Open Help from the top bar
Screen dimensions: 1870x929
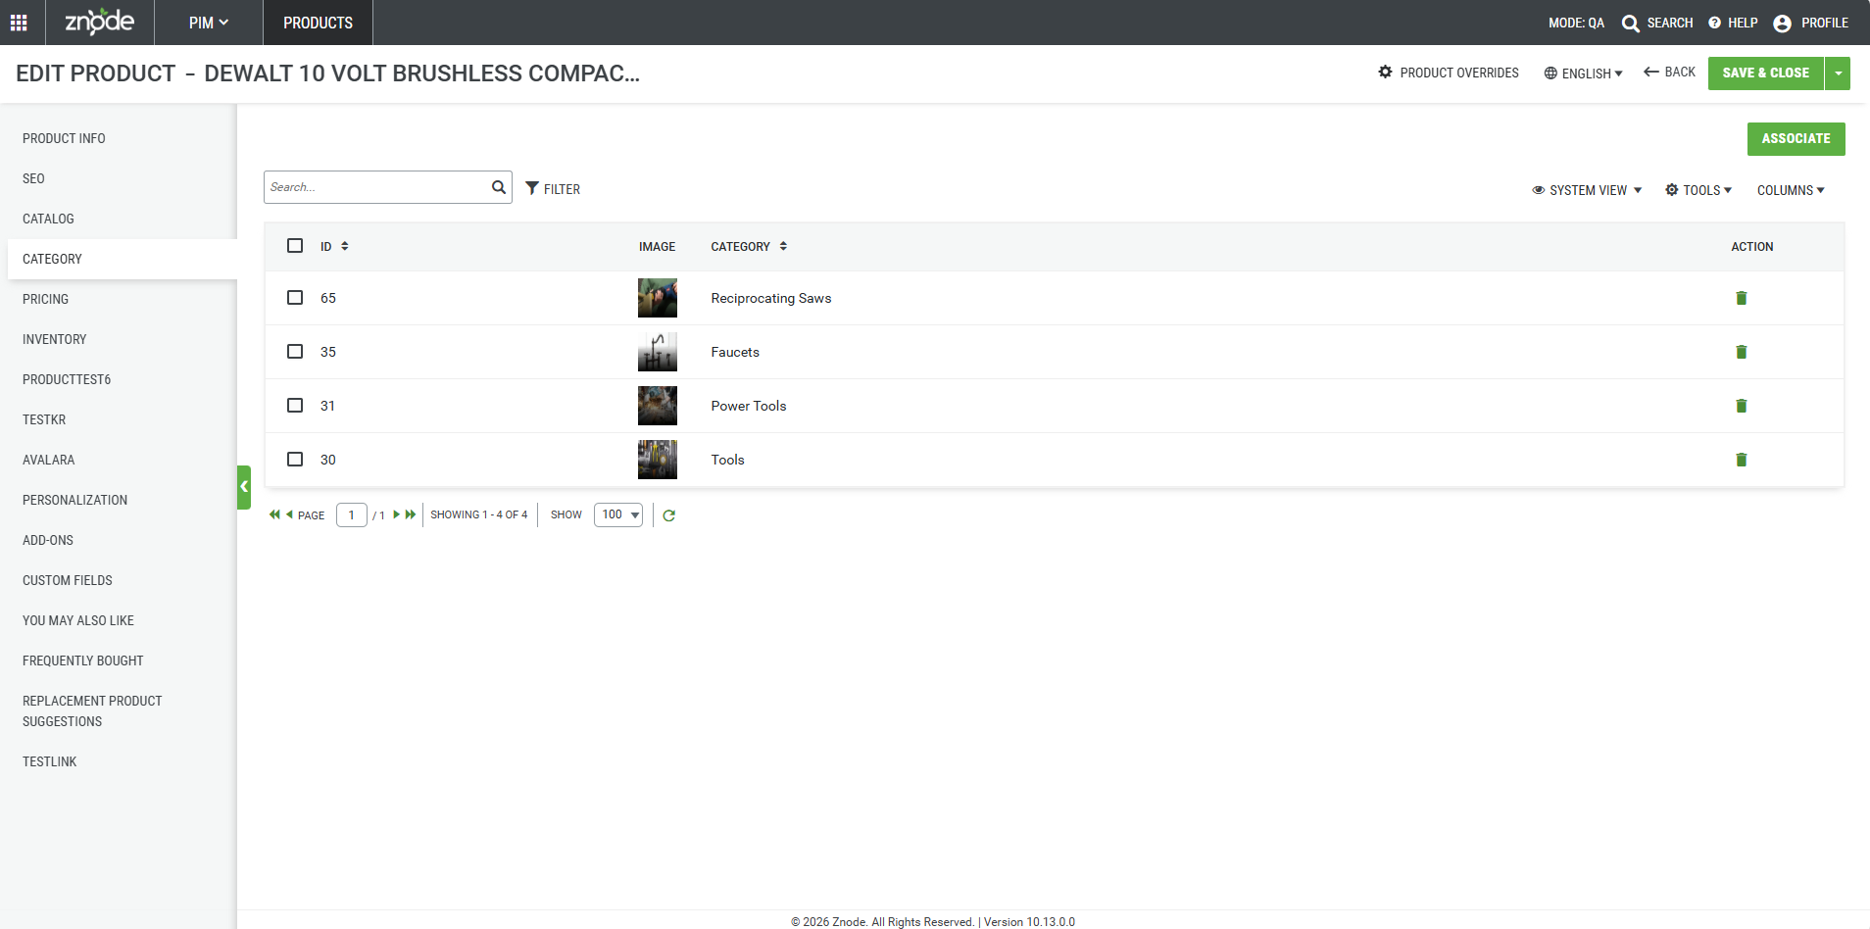tap(1733, 23)
